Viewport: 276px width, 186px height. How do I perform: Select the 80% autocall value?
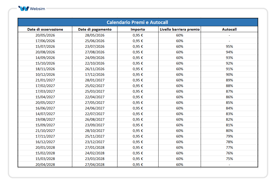tap(230, 131)
